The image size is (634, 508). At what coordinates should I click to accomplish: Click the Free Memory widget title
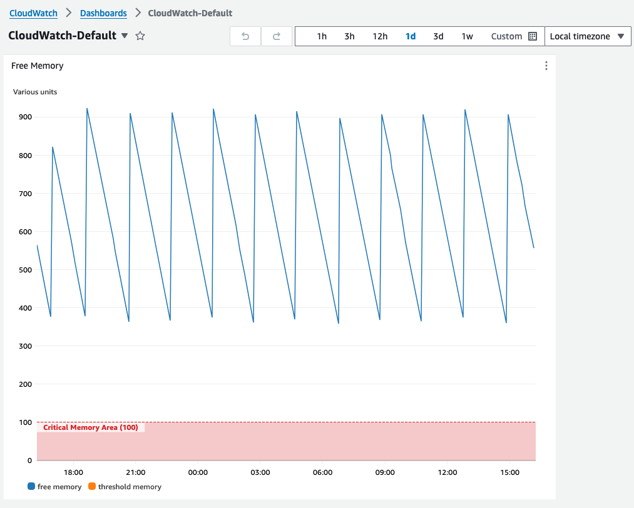tap(37, 66)
